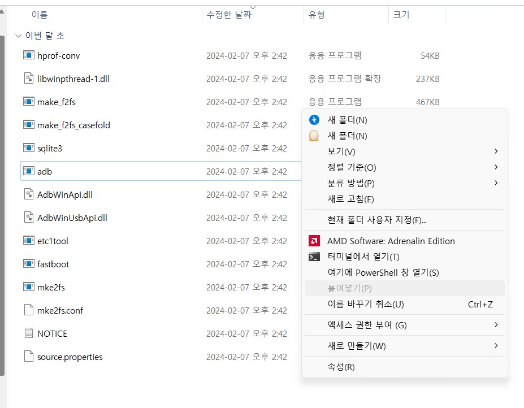Click the make_f2fs_casefold application icon
Screen dimensions: 524x408
[x=29, y=125]
